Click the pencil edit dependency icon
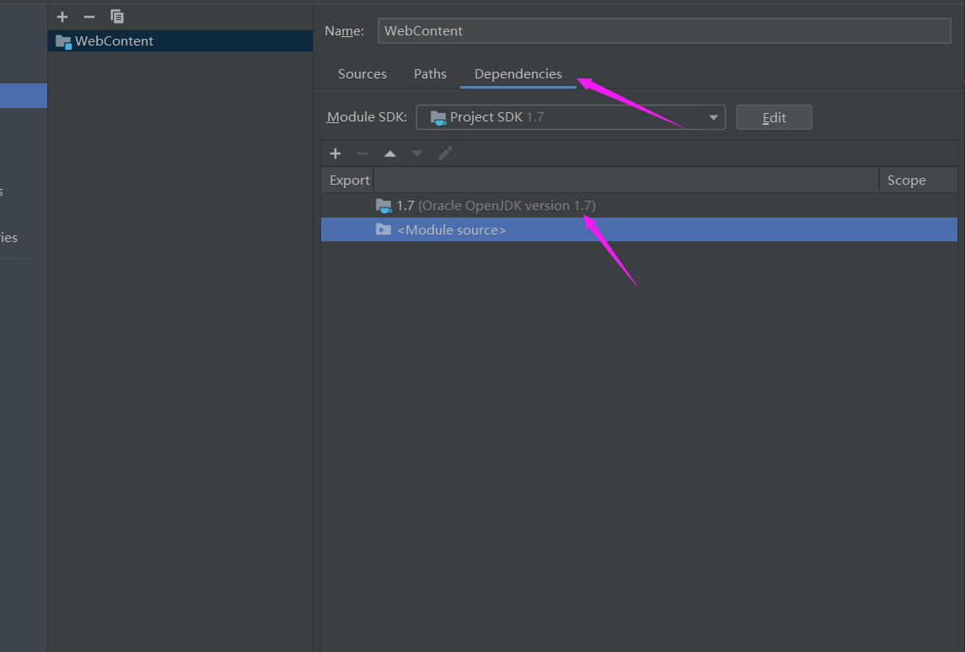 coord(445,154)
